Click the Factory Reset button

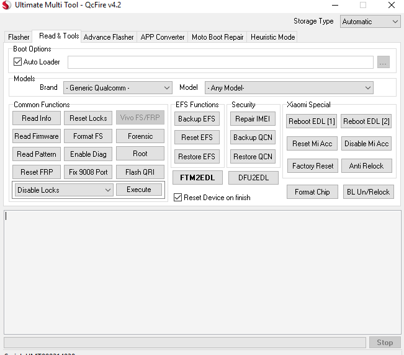coord(313,166)
